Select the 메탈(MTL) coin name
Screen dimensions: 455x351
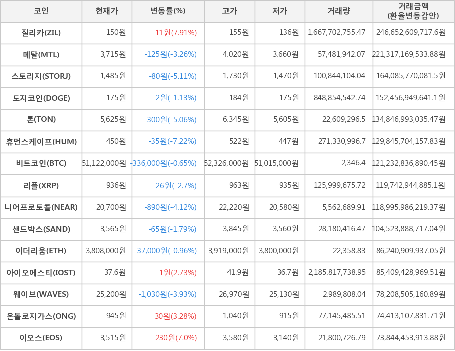point(41,55)
